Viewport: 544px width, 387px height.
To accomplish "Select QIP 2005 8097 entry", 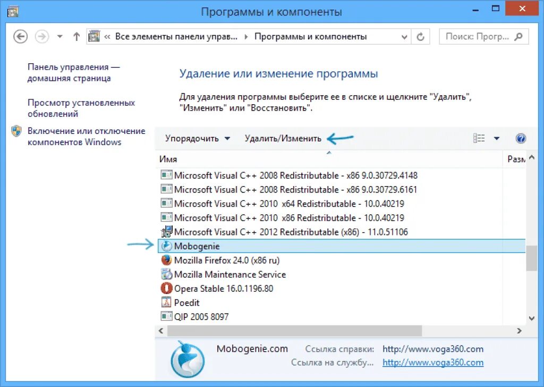I will pos(342,316).
